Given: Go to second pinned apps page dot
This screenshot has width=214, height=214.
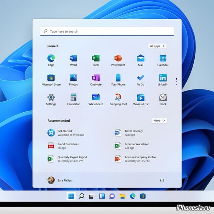Looking at the screenshot, I should point(176,82).
